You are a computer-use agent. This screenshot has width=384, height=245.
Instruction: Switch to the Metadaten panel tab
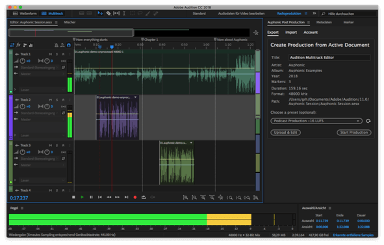(x=324, y=22)
